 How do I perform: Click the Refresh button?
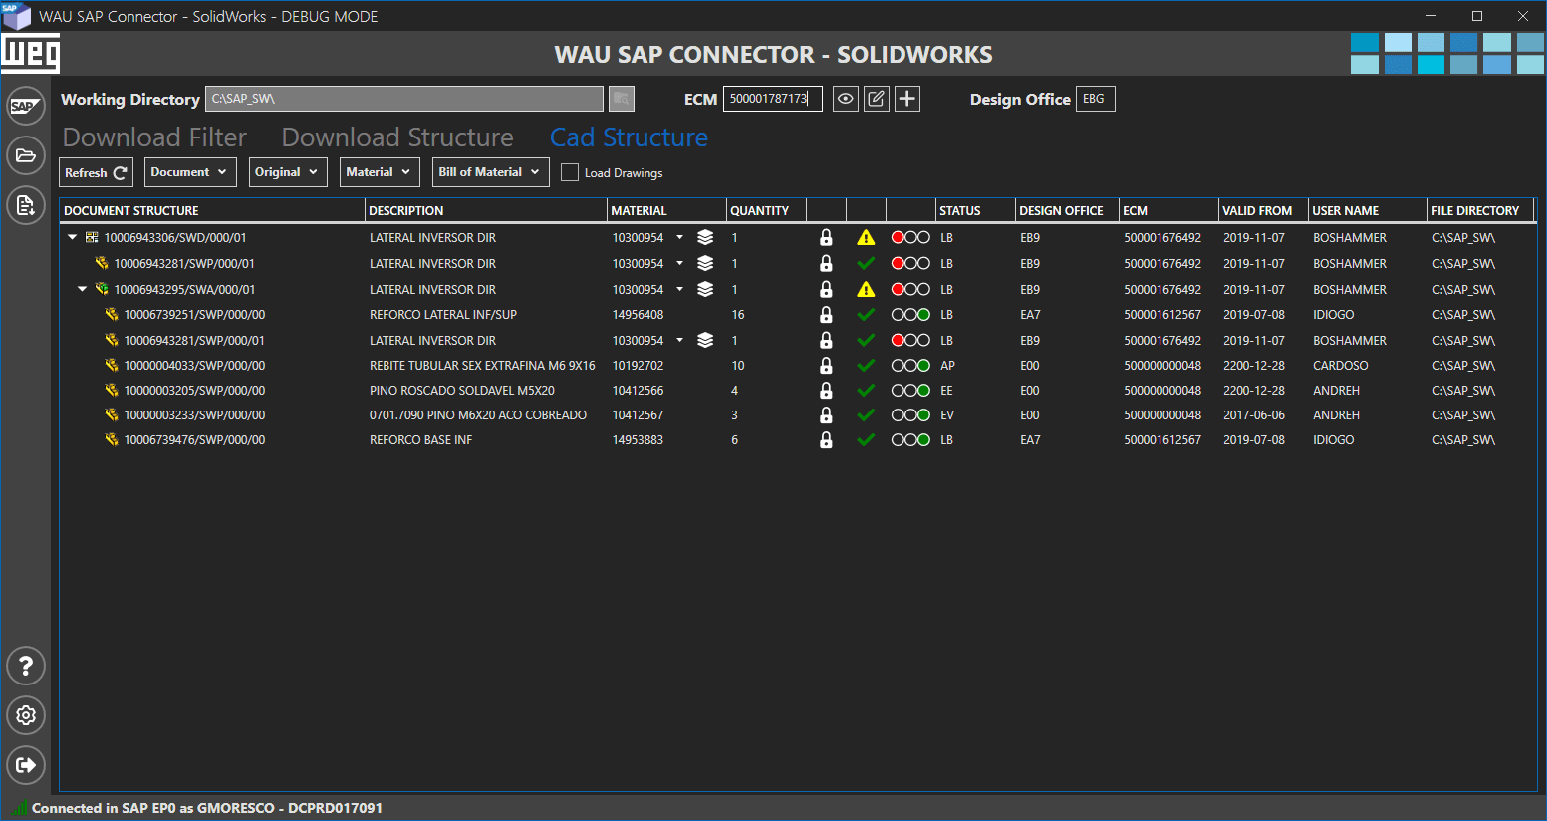coord(96,172)
